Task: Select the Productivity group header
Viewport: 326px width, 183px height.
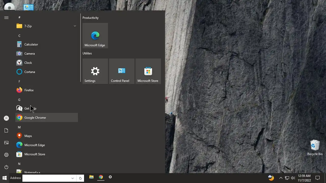Action: [x=90, y=18]
